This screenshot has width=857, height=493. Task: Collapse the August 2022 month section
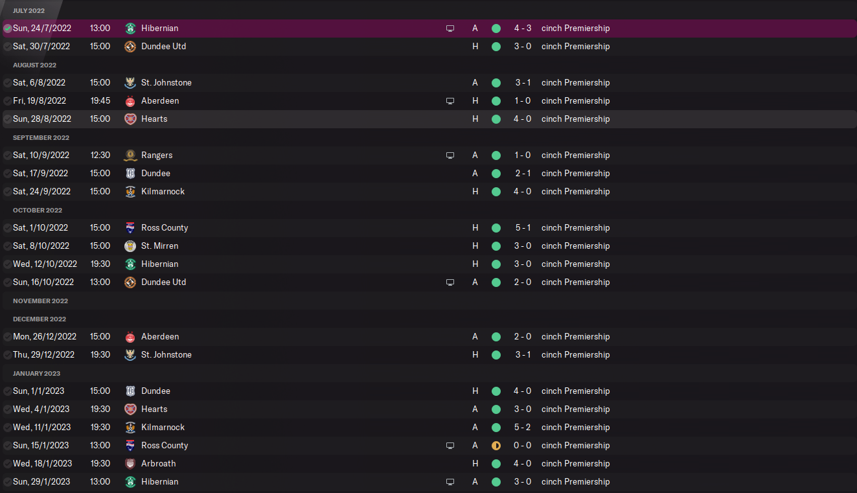point(34,65)
